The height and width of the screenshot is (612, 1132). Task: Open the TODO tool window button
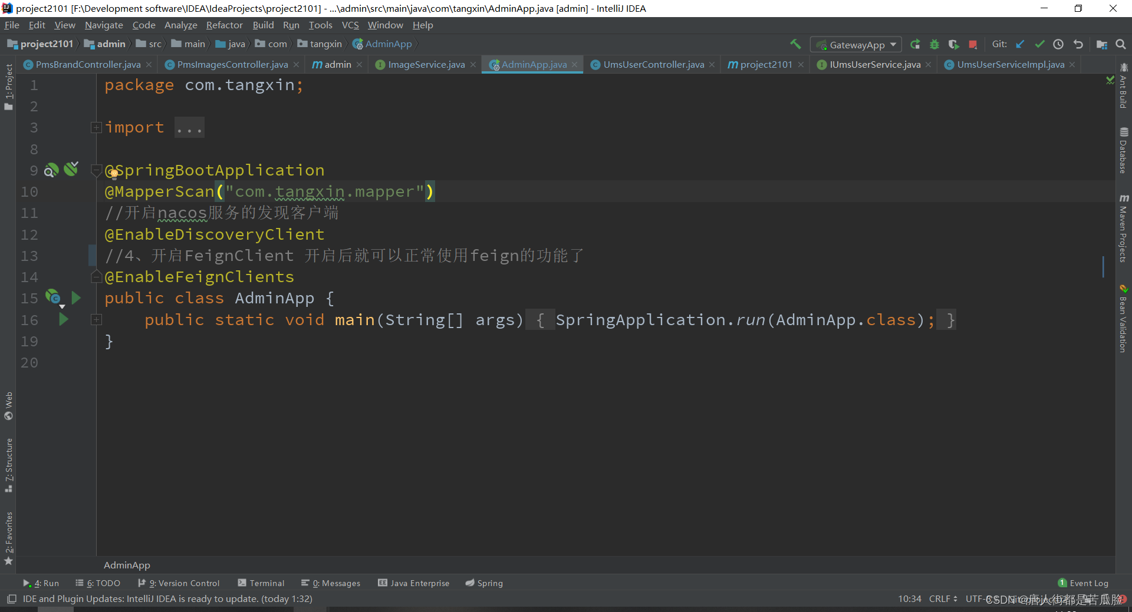[98, 583]
